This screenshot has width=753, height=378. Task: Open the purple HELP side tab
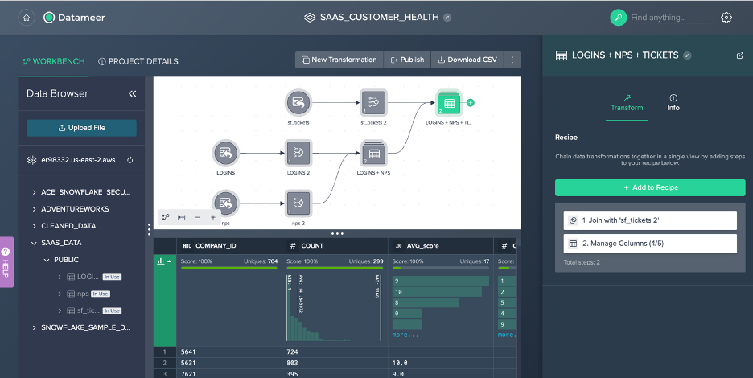[x=6, y=262]
